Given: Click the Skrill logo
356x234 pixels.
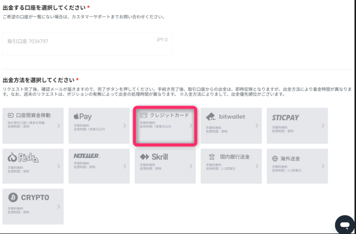Looking at the screenshot, I should [x=154, y=157].
